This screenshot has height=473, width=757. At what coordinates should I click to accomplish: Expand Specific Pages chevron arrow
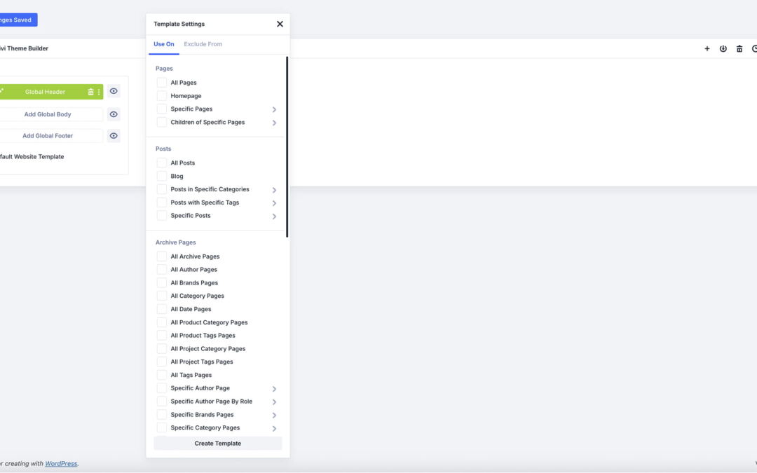274,109
